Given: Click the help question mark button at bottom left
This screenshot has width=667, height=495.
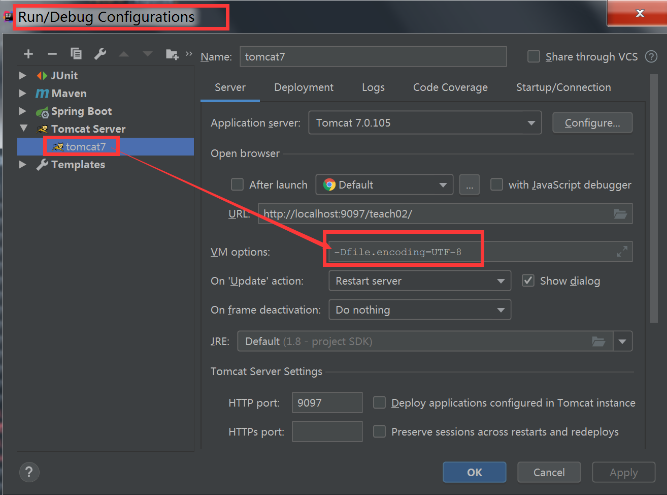Looking at the screenshot, I should click(x=29, y=472).
